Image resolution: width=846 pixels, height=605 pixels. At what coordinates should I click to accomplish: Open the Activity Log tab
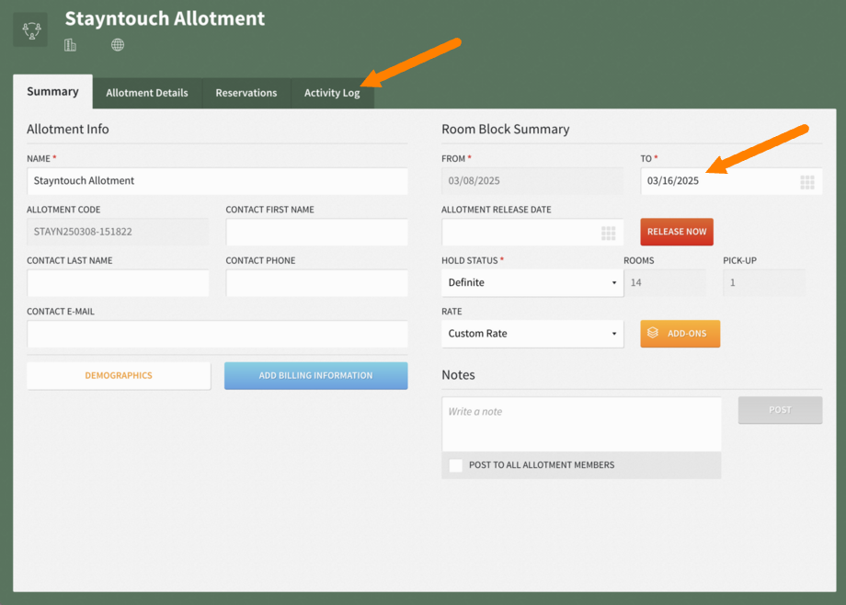332,93
